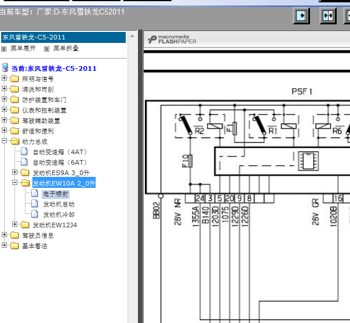Click the 驾驶员信息 folder icon

coord(14,235)
